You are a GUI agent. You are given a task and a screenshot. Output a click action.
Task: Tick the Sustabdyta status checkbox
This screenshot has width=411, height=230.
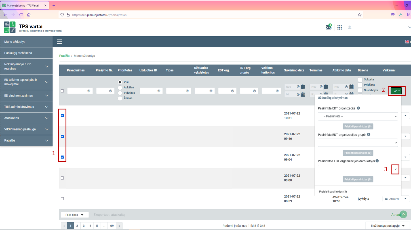click(360, 90)
